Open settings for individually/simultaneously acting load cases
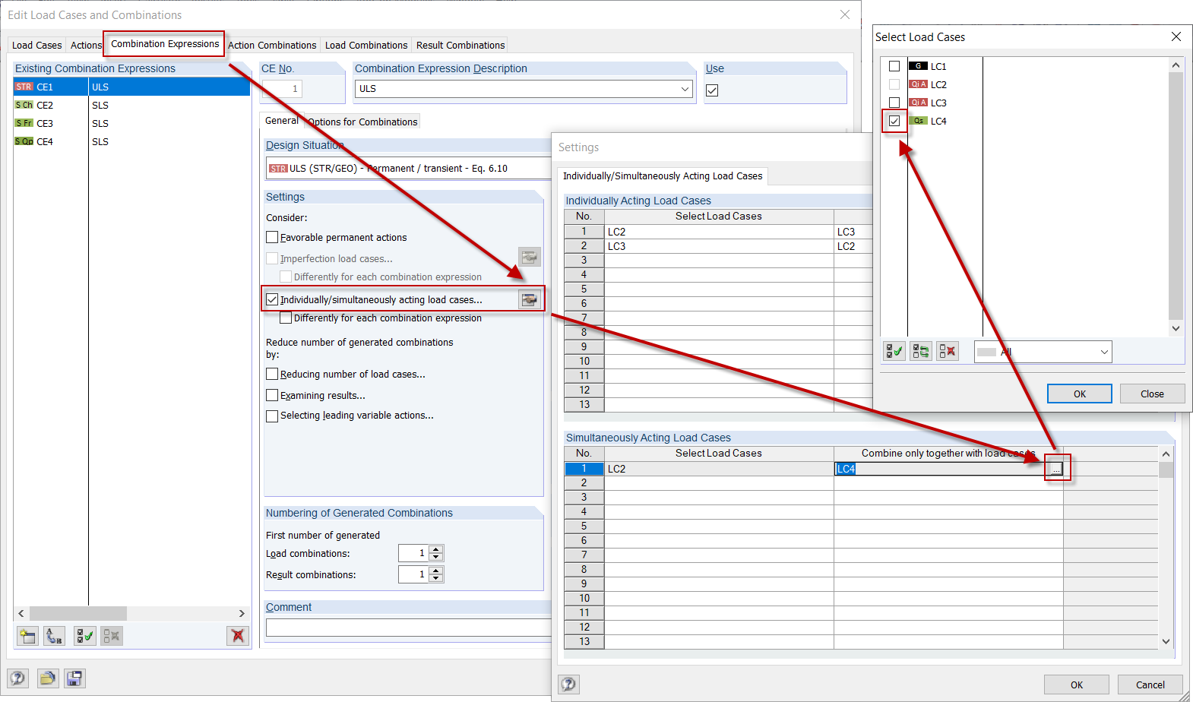1193x702 pixels. 530,300
